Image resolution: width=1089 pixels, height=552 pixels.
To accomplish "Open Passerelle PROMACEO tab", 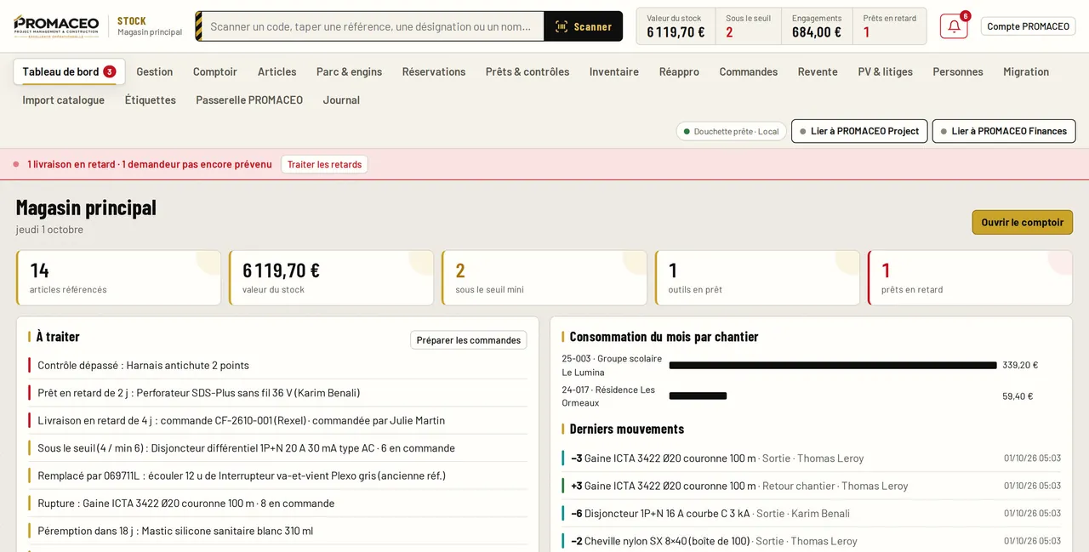I will coord(249,100).
